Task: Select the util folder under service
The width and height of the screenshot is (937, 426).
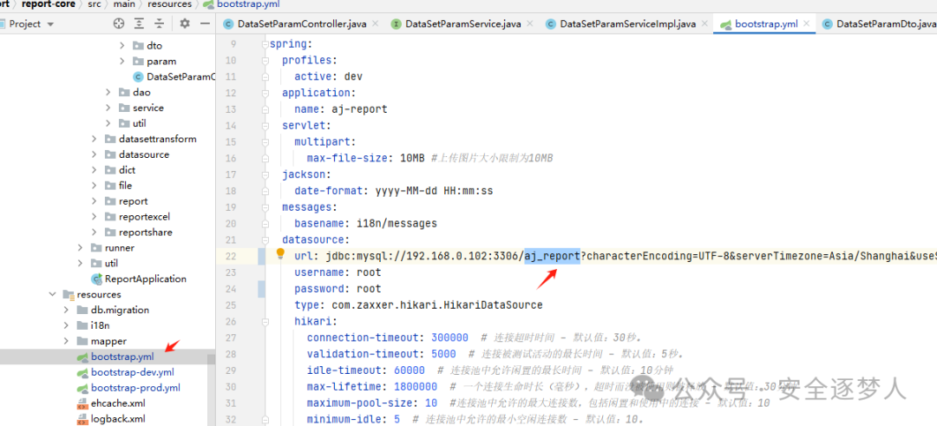Action: pos(132,123)
